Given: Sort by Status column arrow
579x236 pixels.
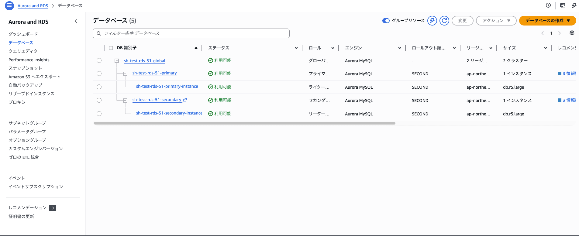Looking at the screenshot, I should (x=296, y=48).
